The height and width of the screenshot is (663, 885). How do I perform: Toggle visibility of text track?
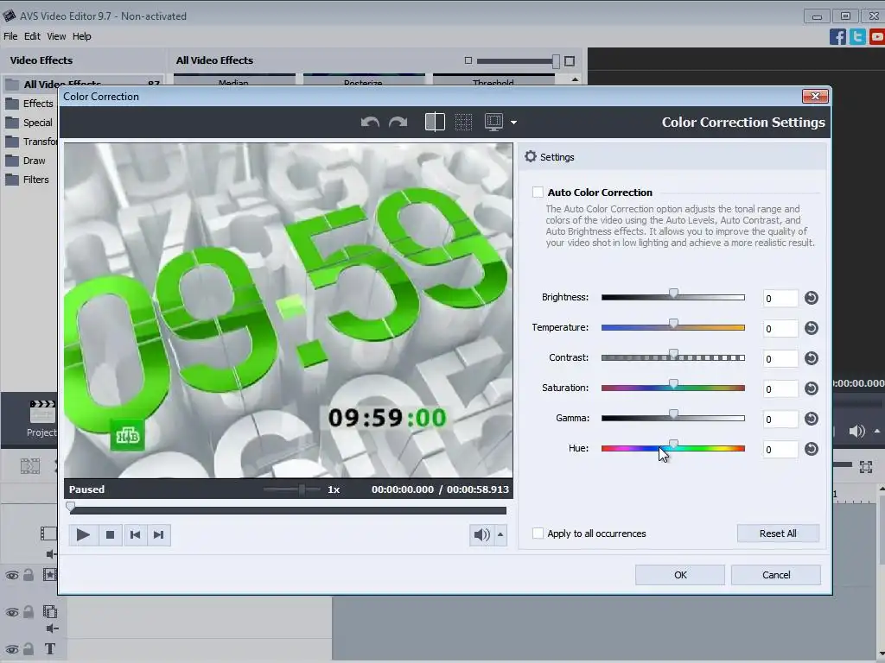12,649
